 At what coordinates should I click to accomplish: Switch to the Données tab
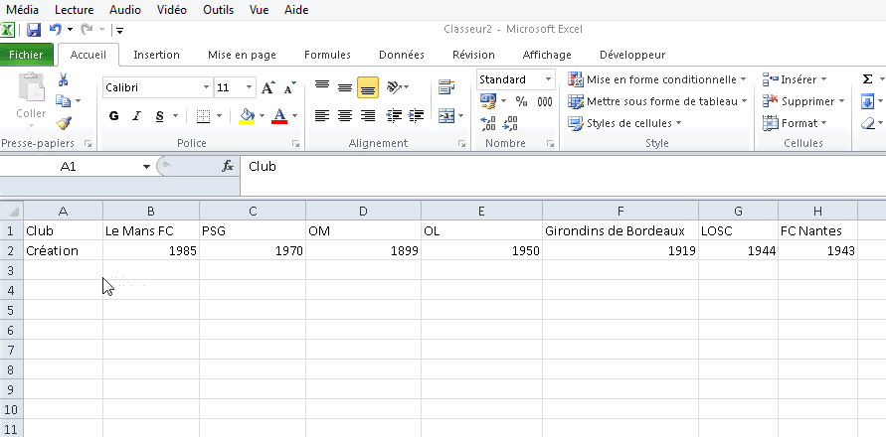coord(401,55)
